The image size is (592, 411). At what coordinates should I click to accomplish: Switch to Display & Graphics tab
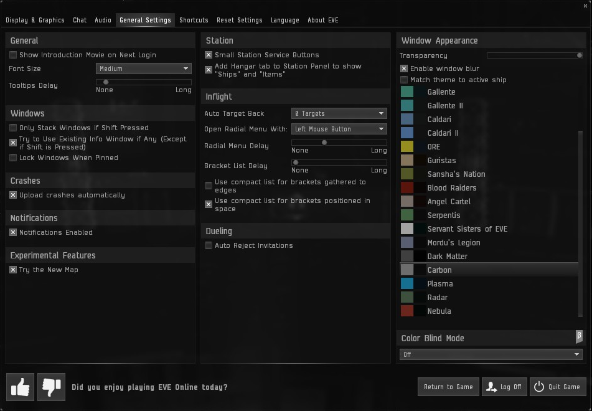click(x=35, y=20)
